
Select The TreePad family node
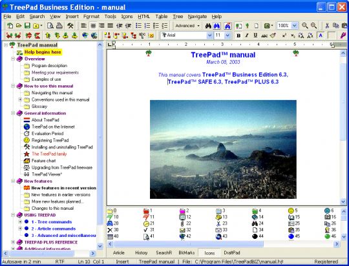pos(49,154)
